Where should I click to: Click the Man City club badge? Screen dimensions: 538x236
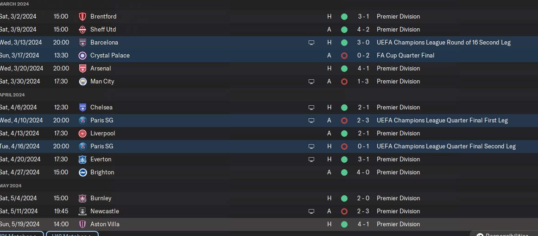click(82, 82)
